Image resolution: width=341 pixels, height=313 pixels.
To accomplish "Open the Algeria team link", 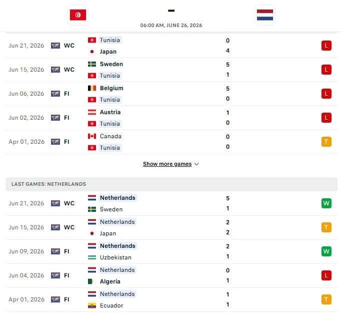I will pos(110,281).
